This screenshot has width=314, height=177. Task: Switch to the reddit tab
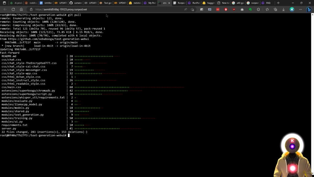32,3
